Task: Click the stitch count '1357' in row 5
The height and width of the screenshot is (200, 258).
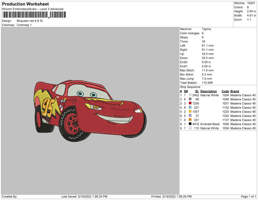Action: pyautogui.click(x=196, y=112)
